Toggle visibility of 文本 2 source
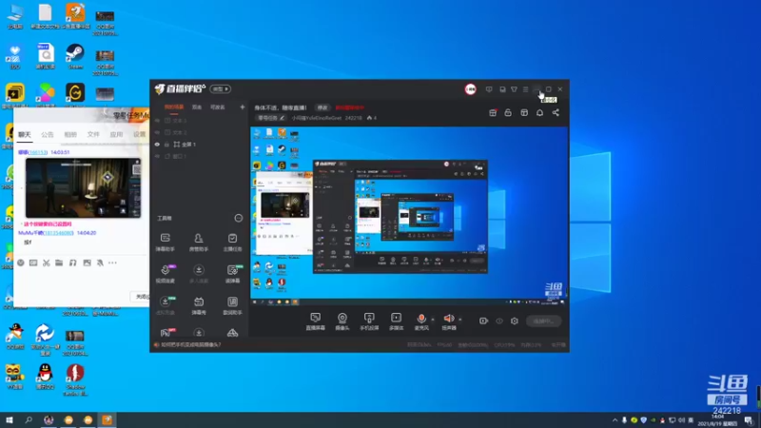 tap(157, 132)
